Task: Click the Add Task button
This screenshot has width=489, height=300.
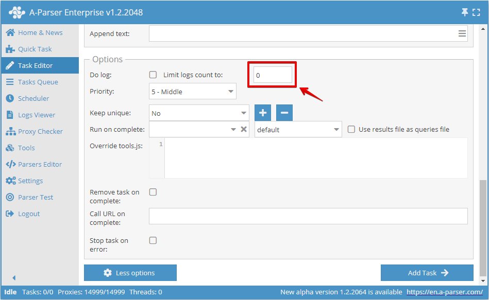Action: click(x=427, y=273)
